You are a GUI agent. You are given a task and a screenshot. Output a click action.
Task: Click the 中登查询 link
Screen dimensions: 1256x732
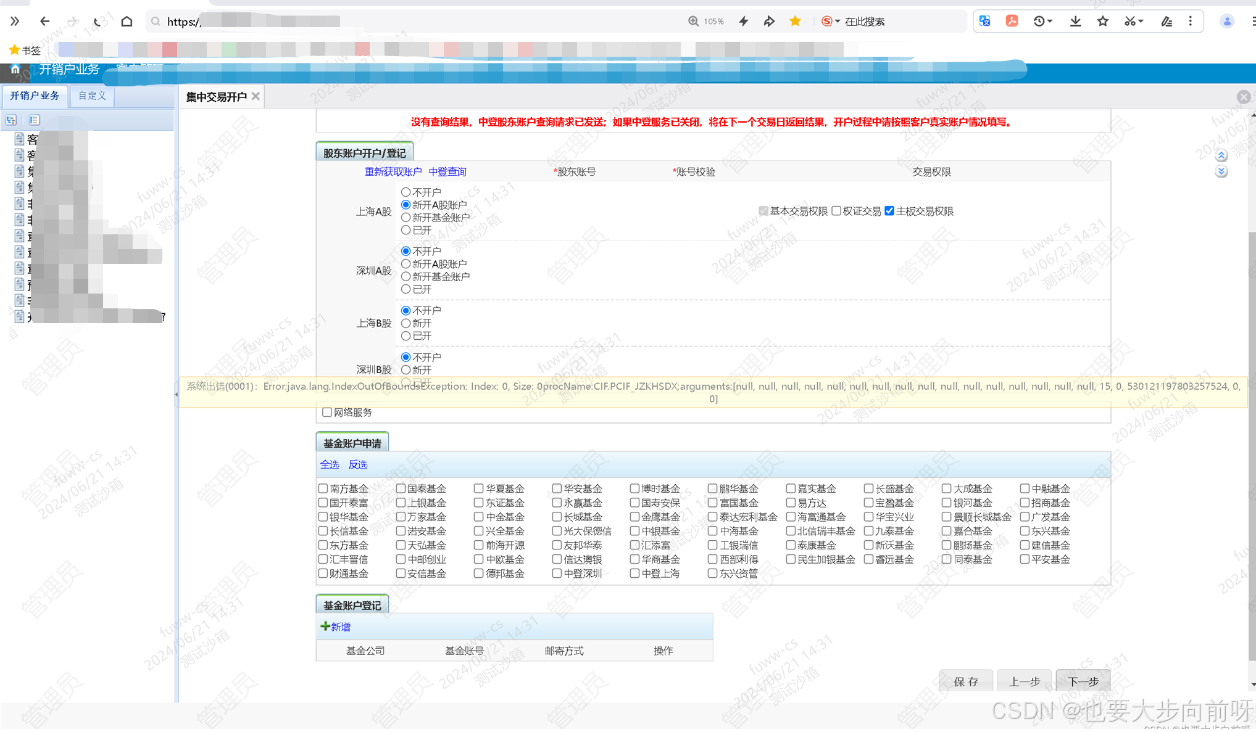coord(447,171)
